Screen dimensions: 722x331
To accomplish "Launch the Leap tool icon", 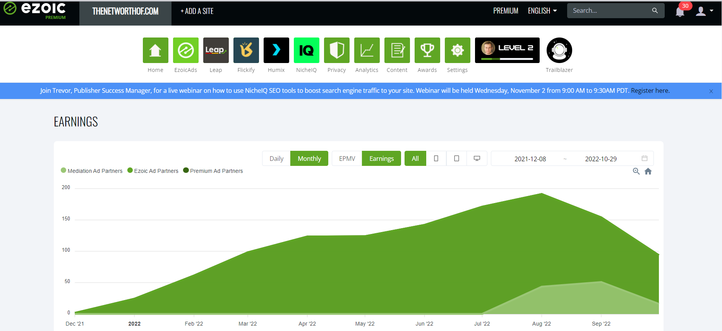I will [216, 50].
